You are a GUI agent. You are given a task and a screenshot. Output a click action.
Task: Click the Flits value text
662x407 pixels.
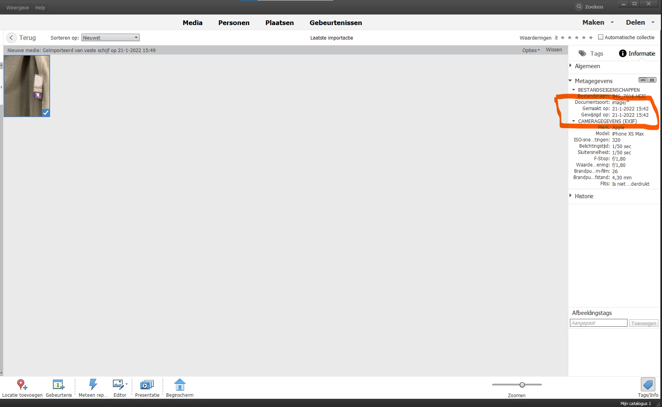click(x=631, y=184)
